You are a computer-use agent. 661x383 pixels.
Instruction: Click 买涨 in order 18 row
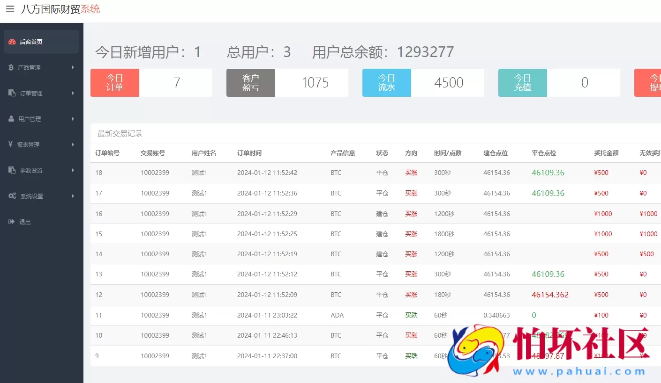click(411, 173)
